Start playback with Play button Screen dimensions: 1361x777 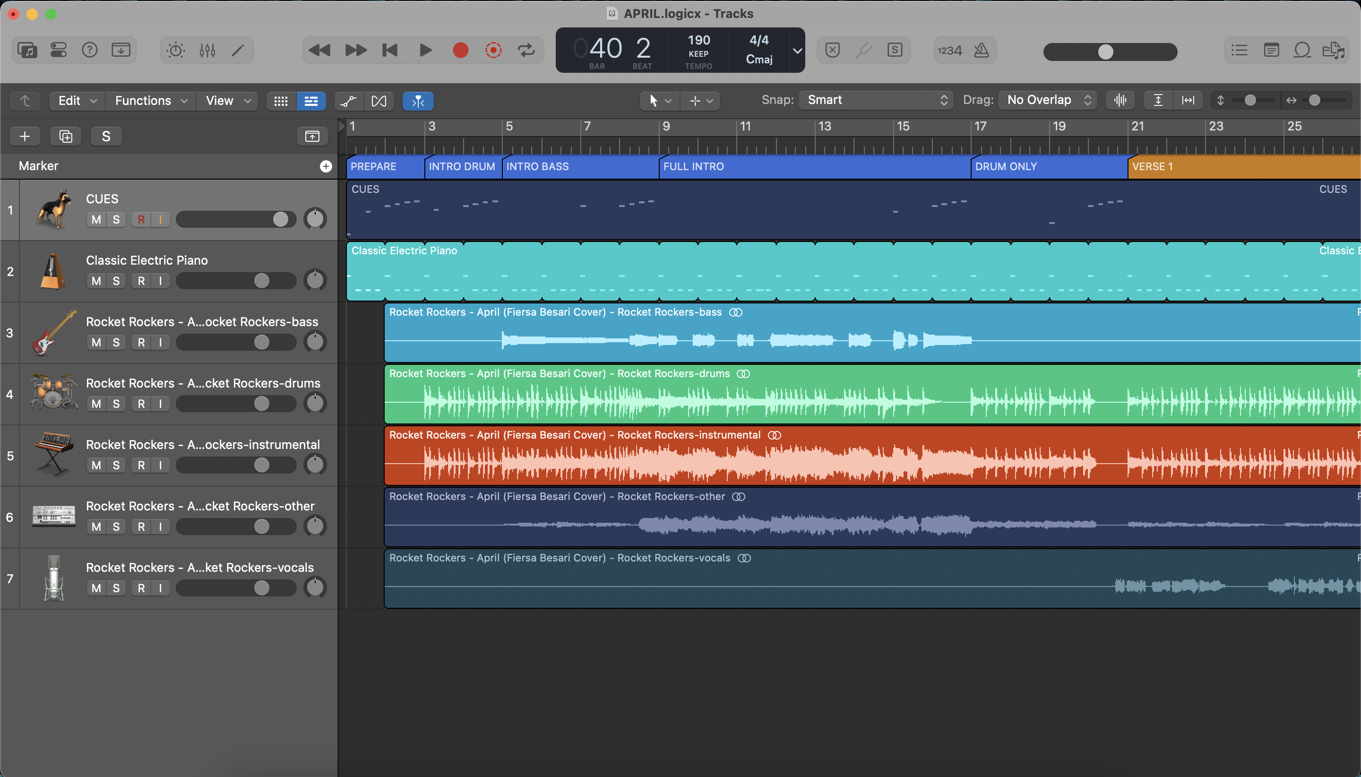(x=425, y=51)
